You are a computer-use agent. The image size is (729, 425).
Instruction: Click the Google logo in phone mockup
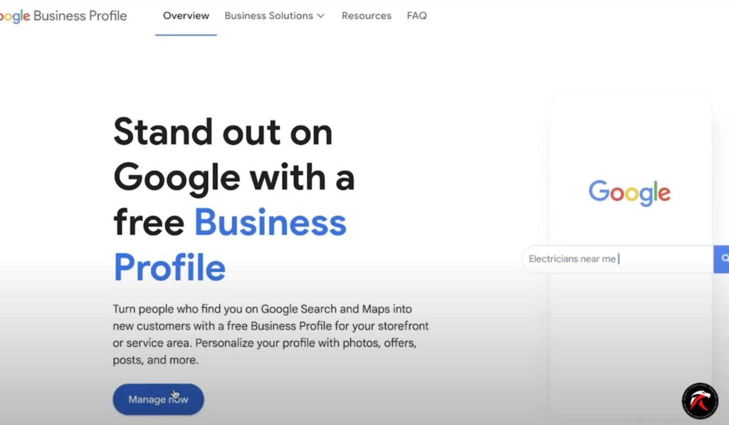tap(629, 192)
